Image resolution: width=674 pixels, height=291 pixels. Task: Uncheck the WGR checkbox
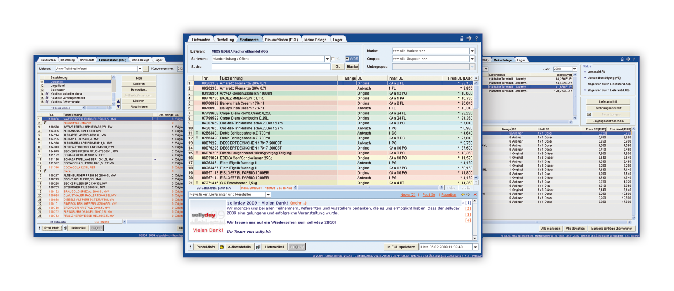[348, 59]
